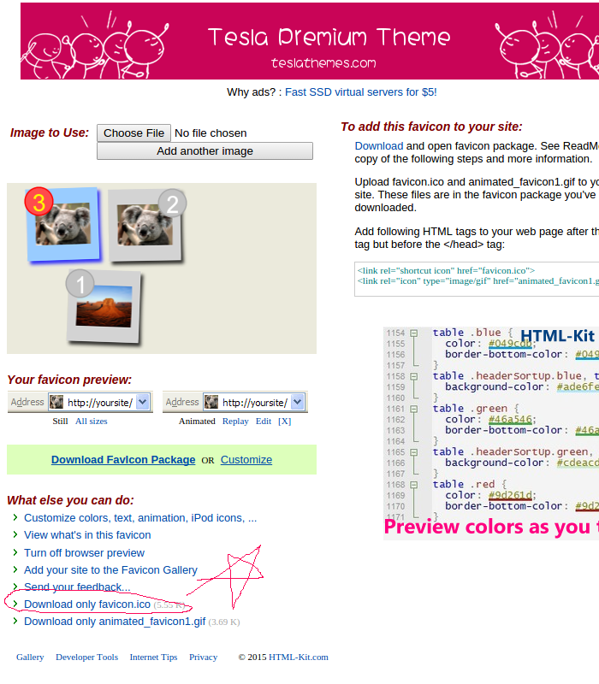This screenshot has width=599, height=684.
Task: Click the Edit animation link
Action: (x=264, y=421)
